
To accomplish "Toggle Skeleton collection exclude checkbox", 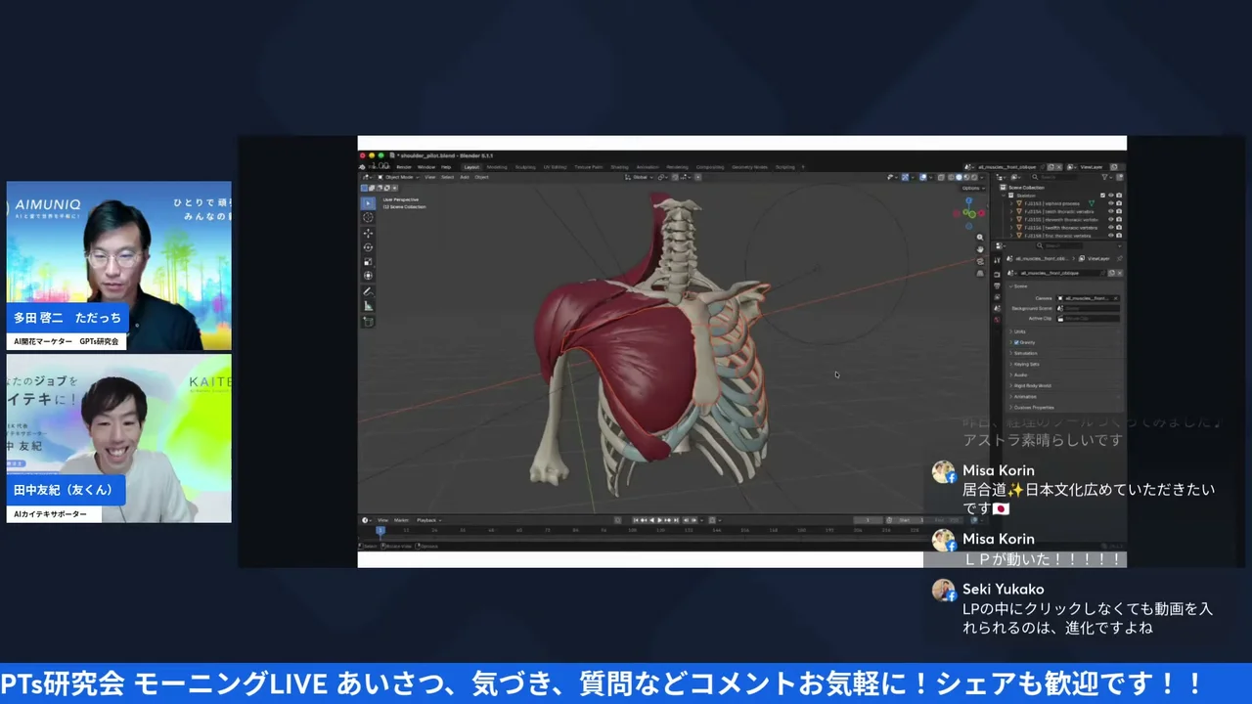I will click(x=1102, y=196).
